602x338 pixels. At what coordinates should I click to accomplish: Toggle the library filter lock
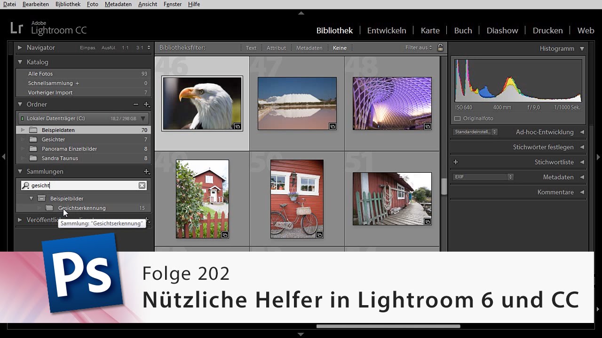[x=440, y=47]
